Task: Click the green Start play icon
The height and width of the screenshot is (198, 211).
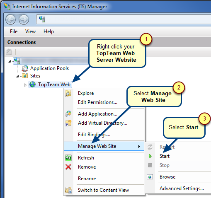Action: pos(150,156)
